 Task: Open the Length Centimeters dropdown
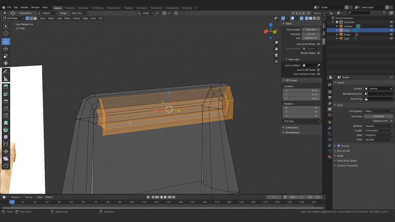(378, 130)
